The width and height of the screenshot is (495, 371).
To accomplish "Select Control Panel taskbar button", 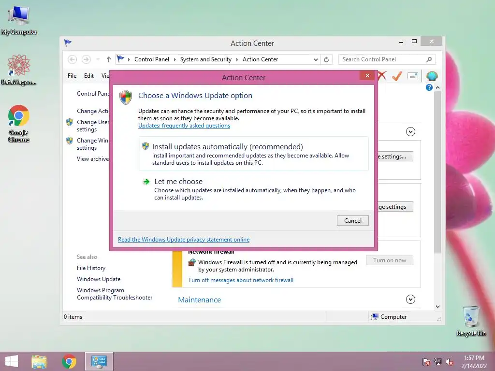I will tap(99, 361).
